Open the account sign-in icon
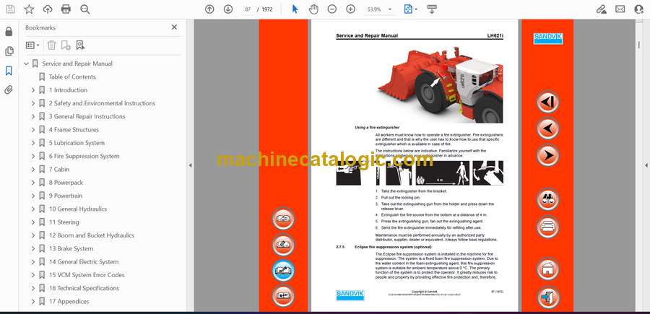Image resolution: width=650 pixels, height=314 pixels. (x=639, y=9)
